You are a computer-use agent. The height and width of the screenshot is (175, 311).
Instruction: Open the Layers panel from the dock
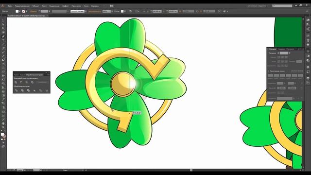click(308, 78)
